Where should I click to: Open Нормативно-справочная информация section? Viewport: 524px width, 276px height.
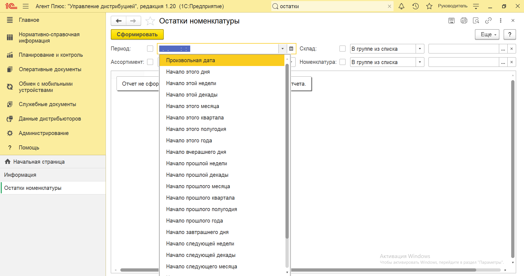(53, 38)
